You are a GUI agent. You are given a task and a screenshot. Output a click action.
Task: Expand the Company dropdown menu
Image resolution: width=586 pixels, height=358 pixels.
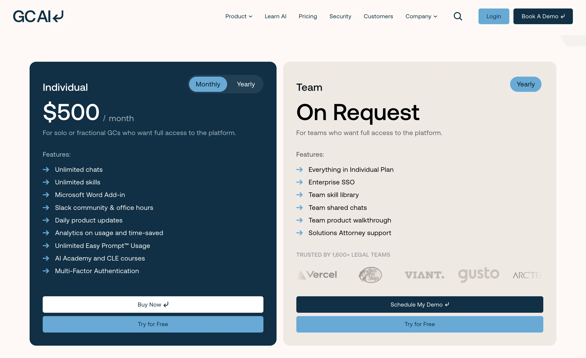pyautogui.click(x=421, y=16)
